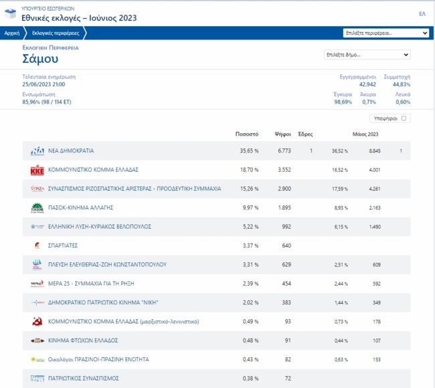Open ΣΥΝΑΣΠΙΣΜΟΣ ΡΙΖΟΣΠΑΣΤΙΚΗΣ ΑΡΙΣΤΕΡΑΣ party link
The height and width of the screenshot is (388, 435).
(x=135, y=189)
